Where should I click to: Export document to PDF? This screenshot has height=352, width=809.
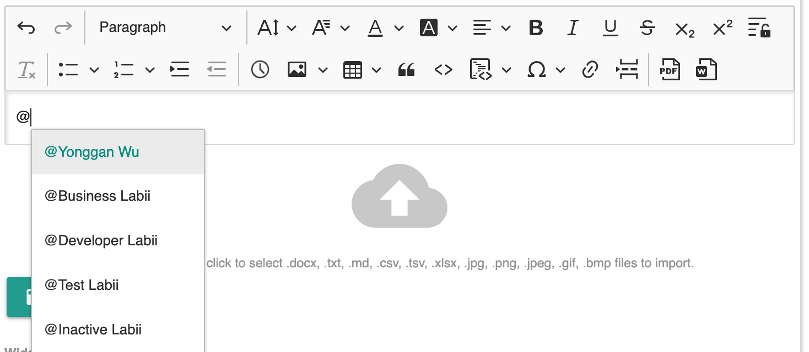point(670,70)
